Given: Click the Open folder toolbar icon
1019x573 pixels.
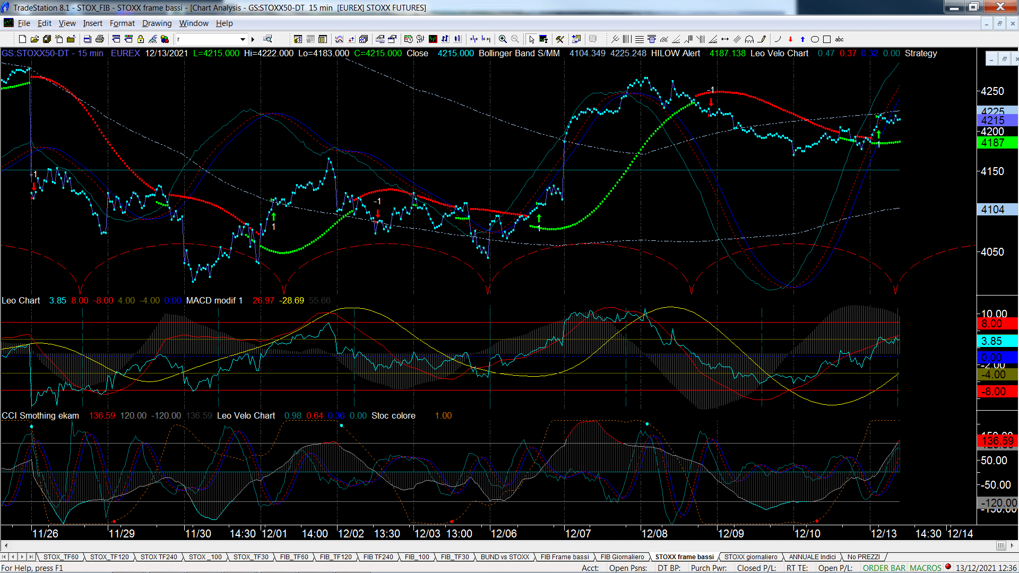Looking at the screenshot, I should pyautogui.click(x=34, y=39).
